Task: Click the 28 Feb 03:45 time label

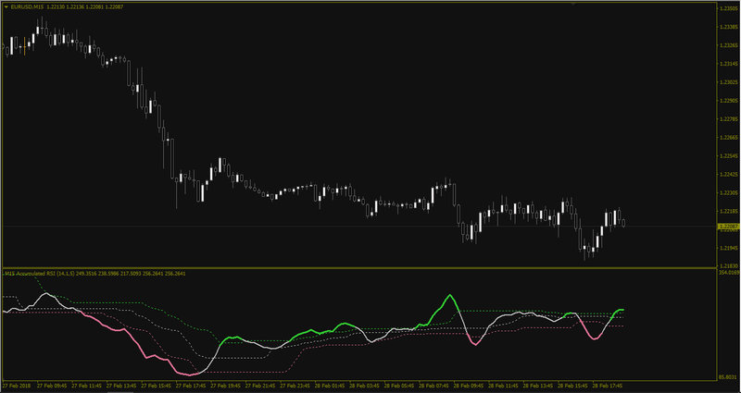Action: 364,385
